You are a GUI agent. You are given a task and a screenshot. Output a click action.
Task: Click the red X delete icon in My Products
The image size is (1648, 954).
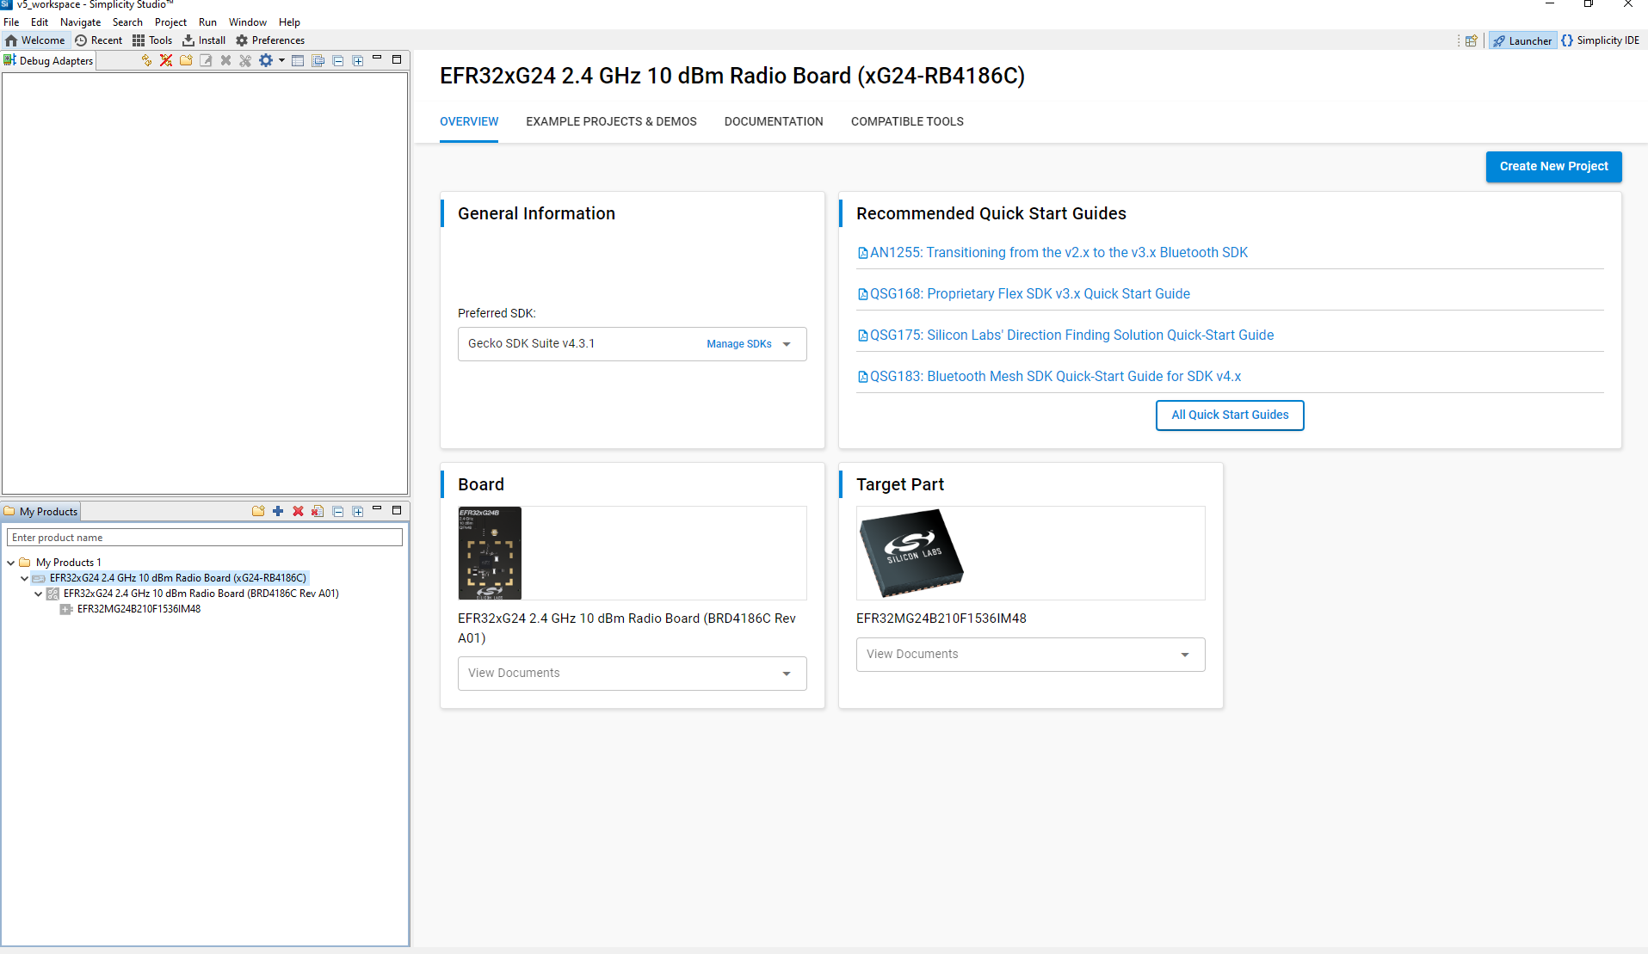(298, 511)
